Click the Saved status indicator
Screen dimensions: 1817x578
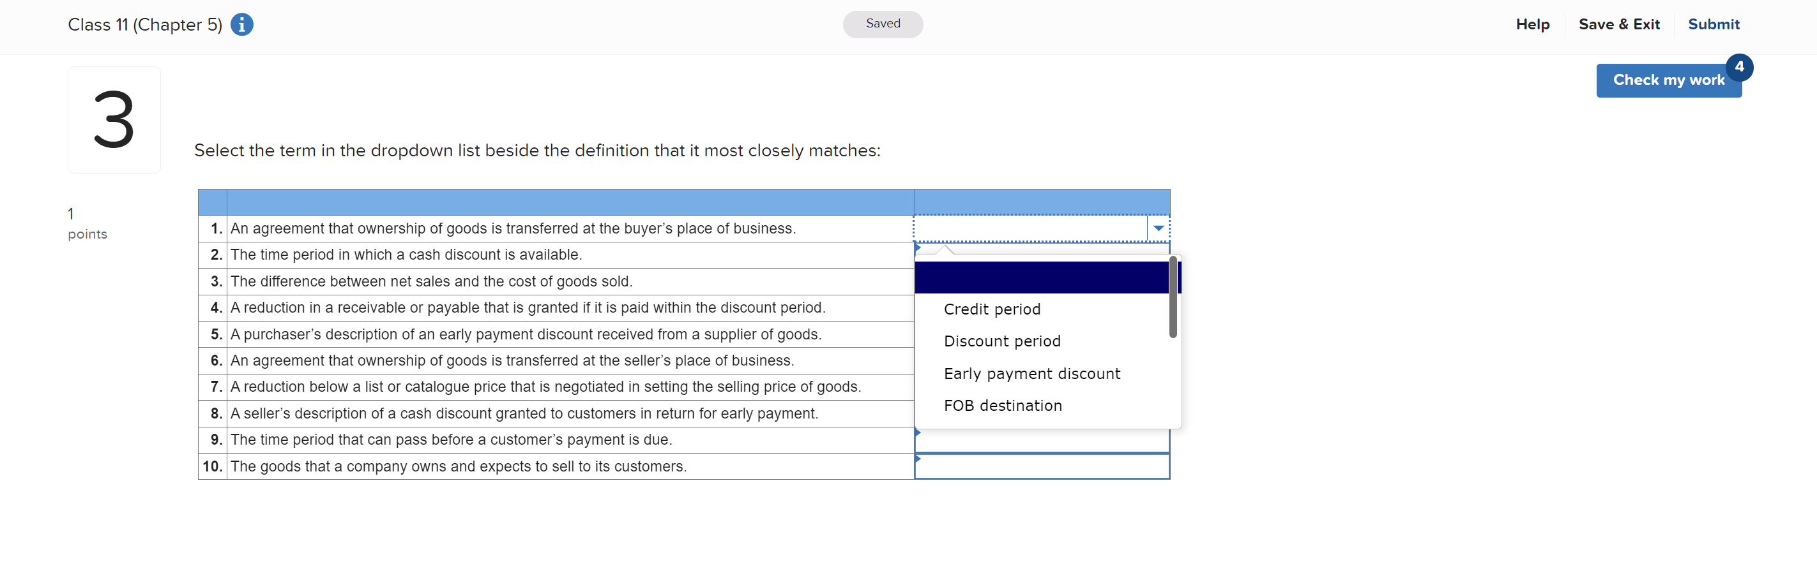click(883, 24)
